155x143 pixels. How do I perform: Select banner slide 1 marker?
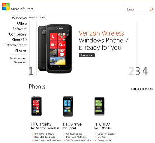(x=31, y=71)
